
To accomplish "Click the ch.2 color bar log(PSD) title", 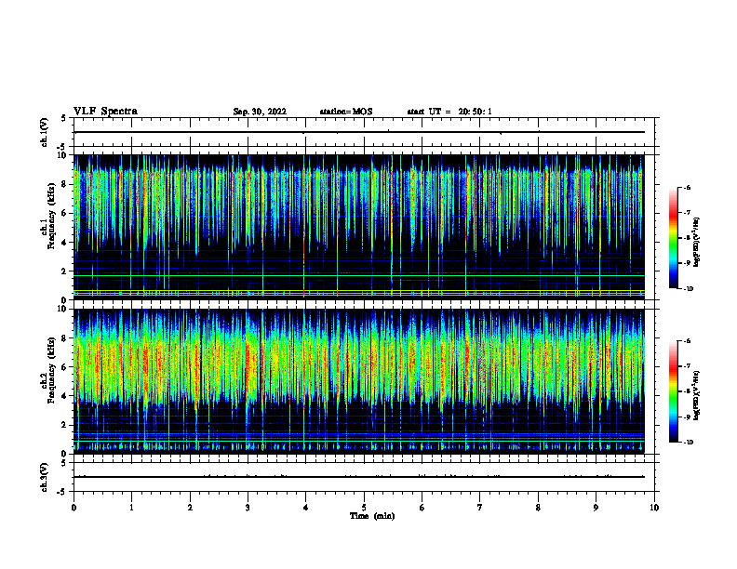I will (697, 395).
